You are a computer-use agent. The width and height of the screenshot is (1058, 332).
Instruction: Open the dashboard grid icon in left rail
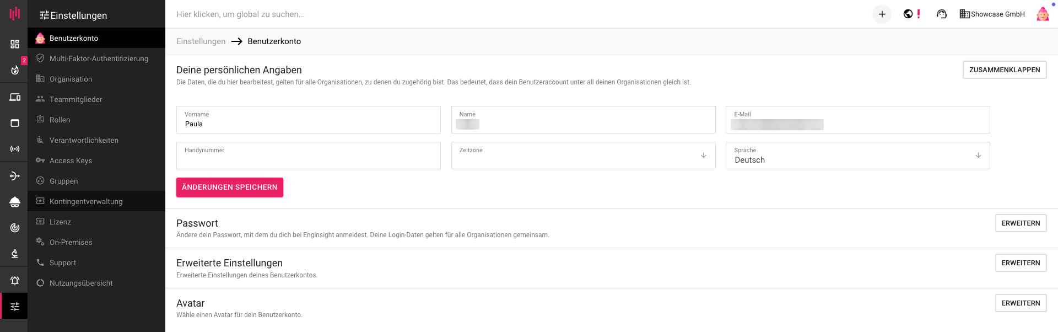point(15,44)
